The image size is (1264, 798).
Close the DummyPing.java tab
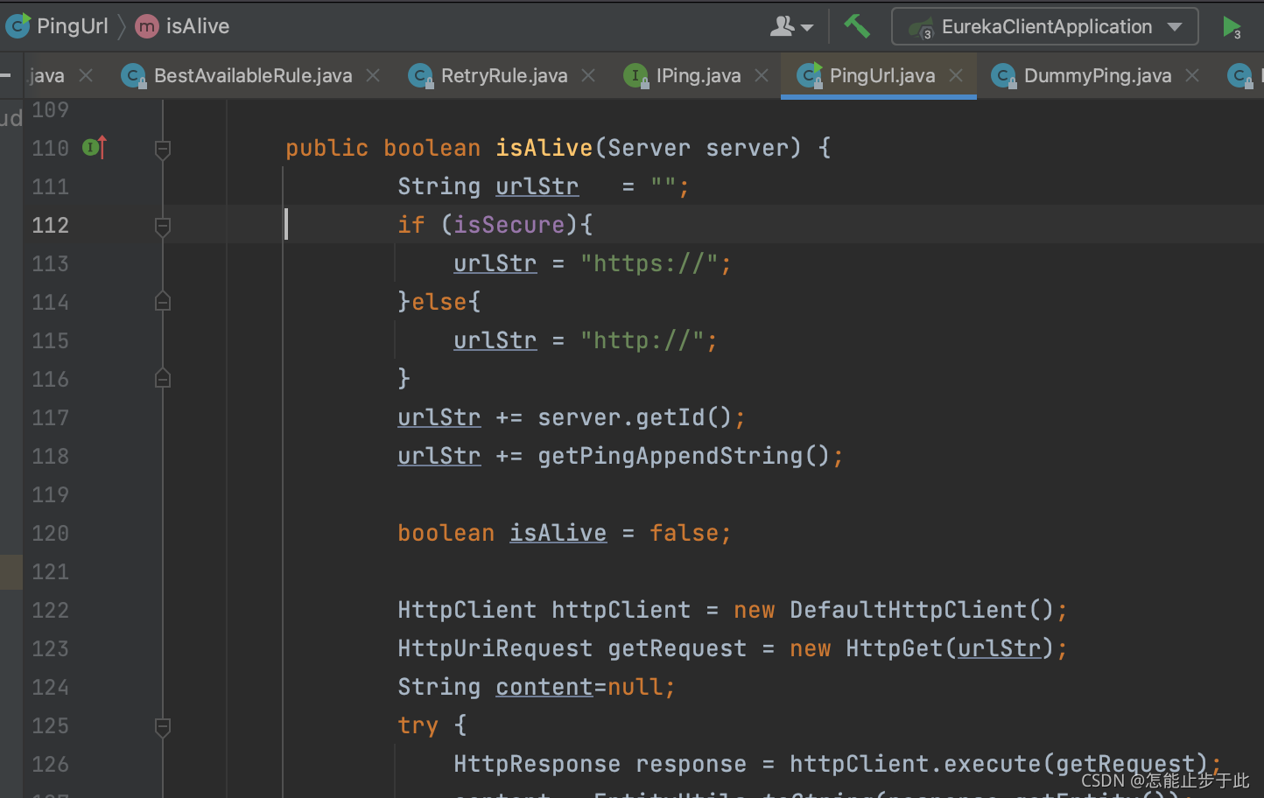(1192, 76)
